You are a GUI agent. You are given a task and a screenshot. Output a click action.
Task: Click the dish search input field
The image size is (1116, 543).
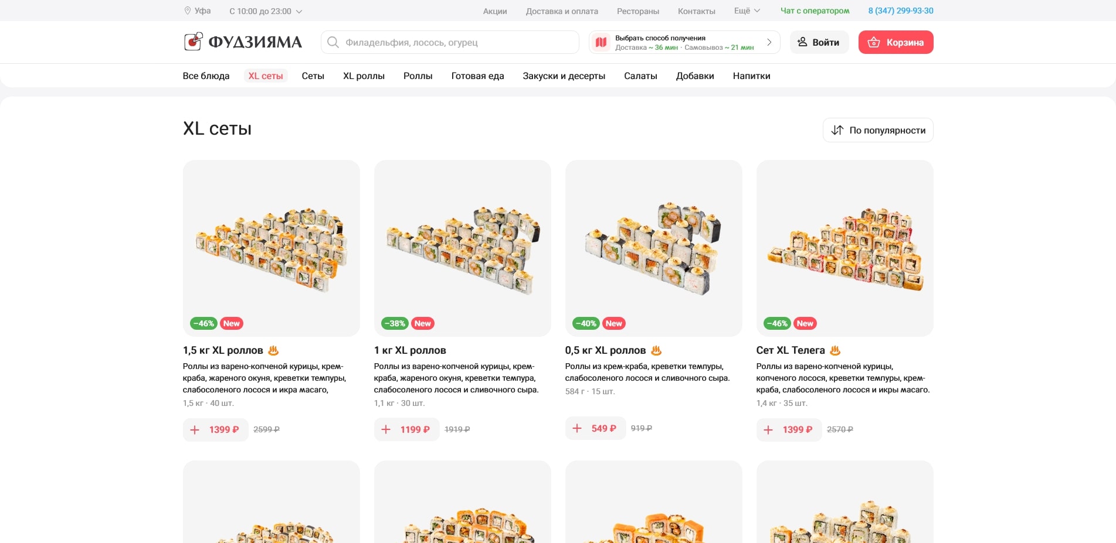pos(457,42)
